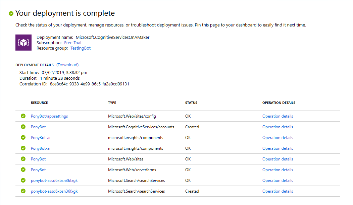Open PonyBot CognitiveServices accounts resource
Image resolution: width=353 pixels, height=205 pixels.
pyautogui.click(x=38, y=127)
